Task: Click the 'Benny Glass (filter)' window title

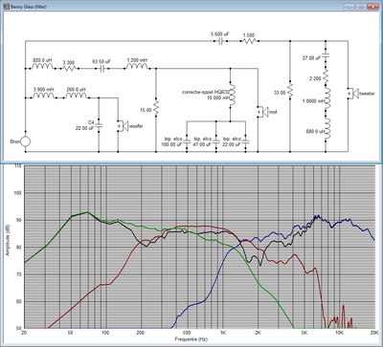Action: (x=28, y=7)
